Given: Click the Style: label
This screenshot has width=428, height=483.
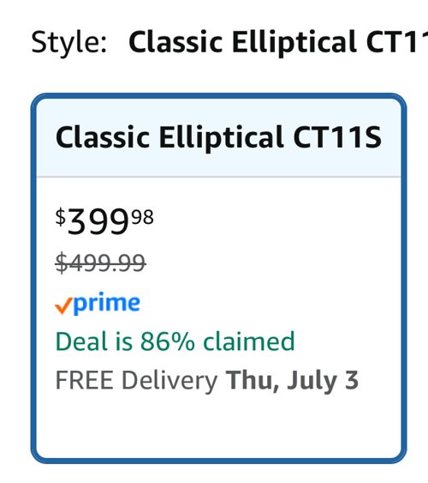Looking at the screenshot, I should pyautogui.click(x=69, y=43).
